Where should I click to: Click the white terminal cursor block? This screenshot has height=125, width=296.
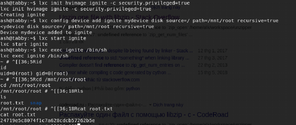[x=79, y=124]
